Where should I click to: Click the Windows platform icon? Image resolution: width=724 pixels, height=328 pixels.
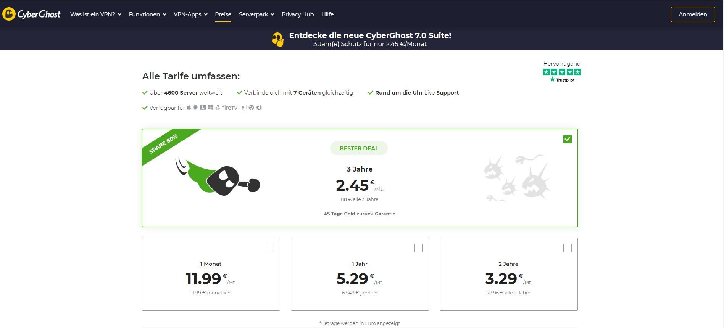click(211, 108)
